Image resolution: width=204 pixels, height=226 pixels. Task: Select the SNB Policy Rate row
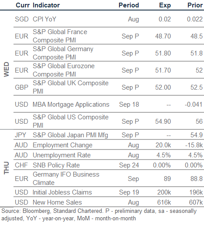pos(109,165)
